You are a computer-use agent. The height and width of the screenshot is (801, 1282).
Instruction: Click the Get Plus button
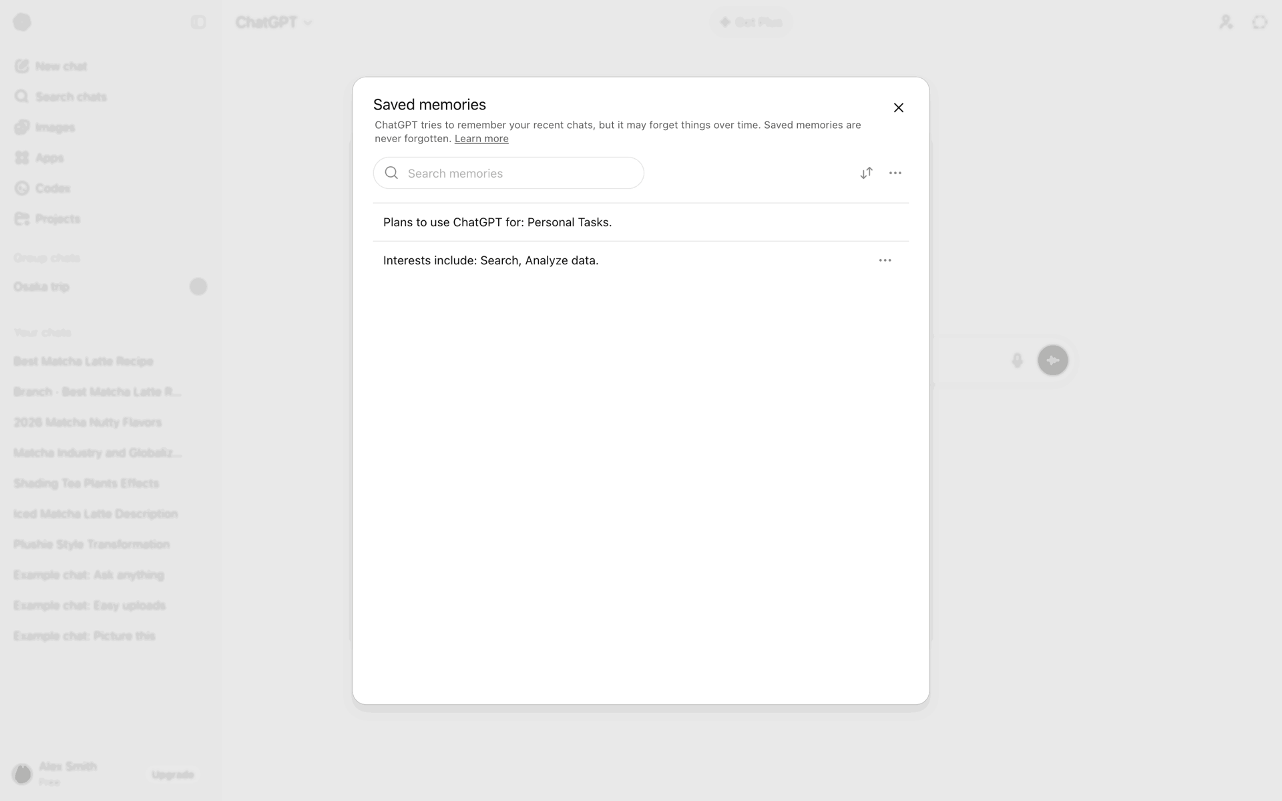coord(751,22)
